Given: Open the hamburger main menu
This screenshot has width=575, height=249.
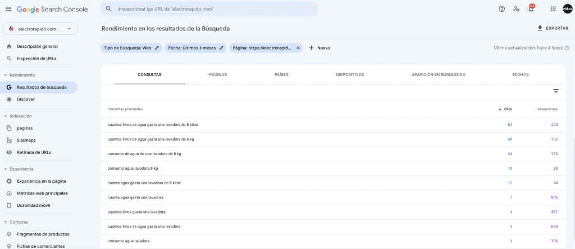Looking at the screenshot, I should click(8, 9).
